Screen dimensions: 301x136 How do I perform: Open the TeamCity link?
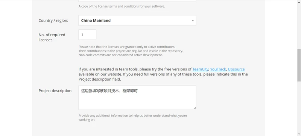200,69
